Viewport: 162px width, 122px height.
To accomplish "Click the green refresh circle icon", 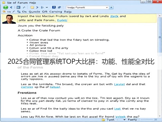I will [6, 7].
